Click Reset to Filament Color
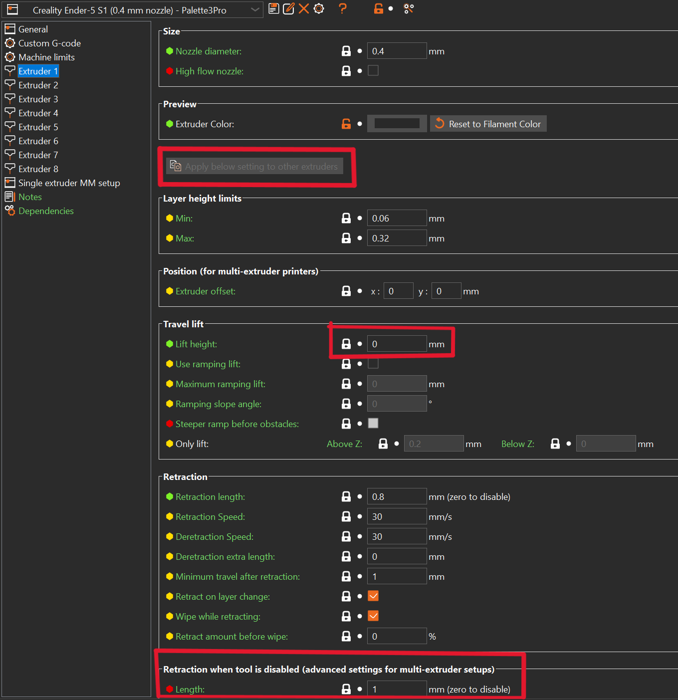This screenshot has height=700, width=678. coord(487,123)
